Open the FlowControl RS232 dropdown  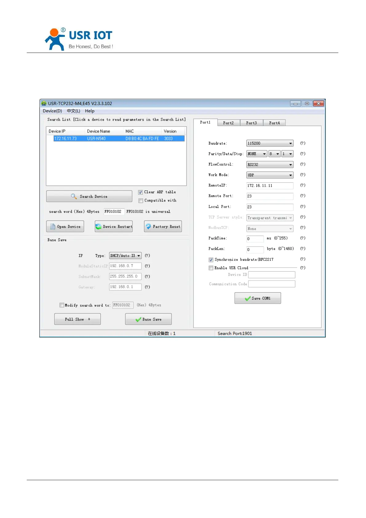[x=270, y=165]
